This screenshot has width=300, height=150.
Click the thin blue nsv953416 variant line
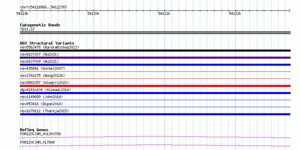pos(155,107)
